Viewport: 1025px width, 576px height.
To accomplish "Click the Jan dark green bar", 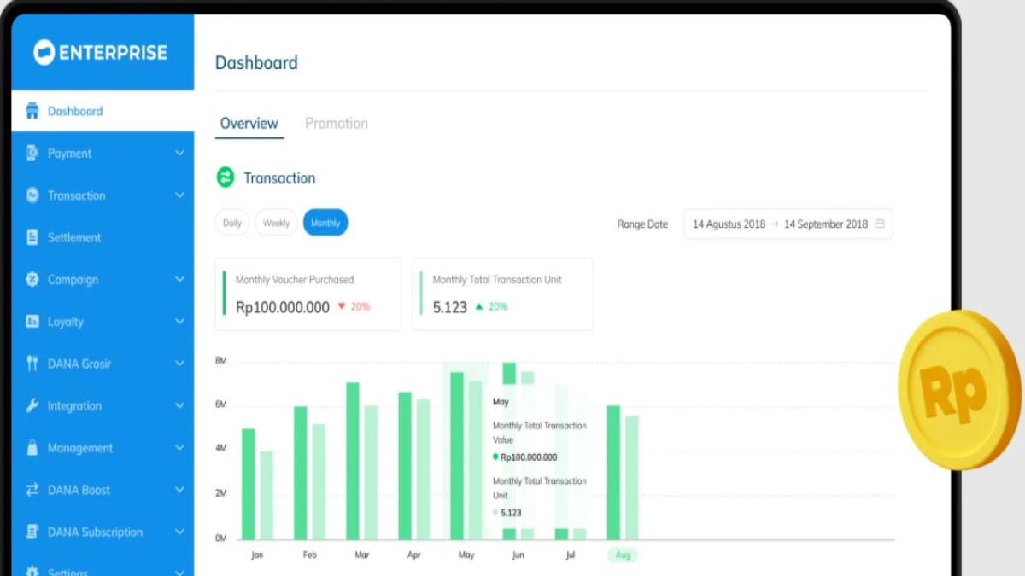I will 249,484.
